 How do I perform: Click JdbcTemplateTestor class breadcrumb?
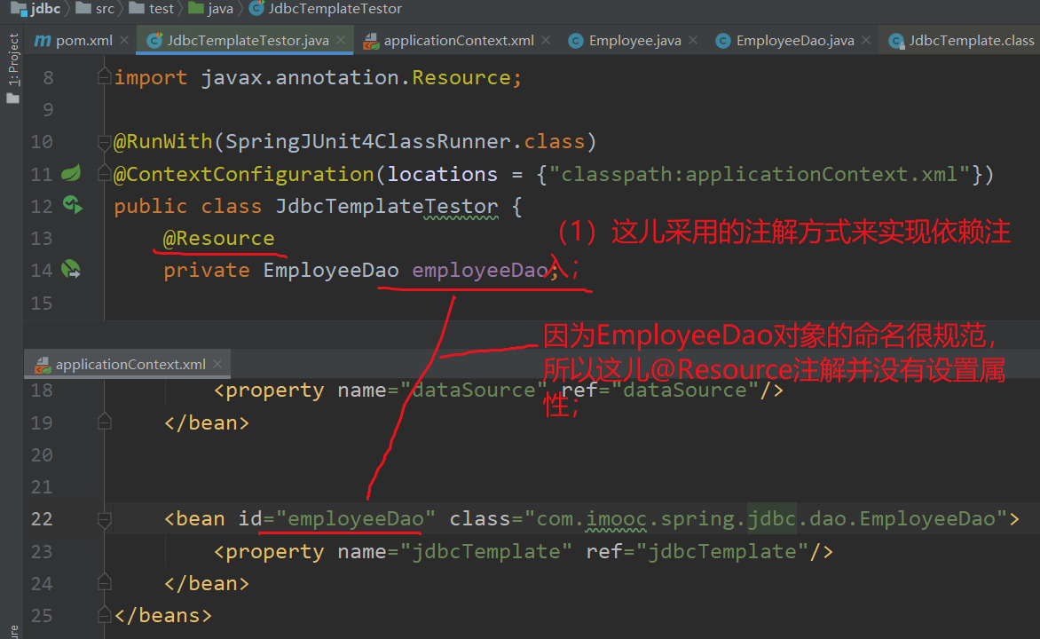pyautogui.click(x=326, y=9)
